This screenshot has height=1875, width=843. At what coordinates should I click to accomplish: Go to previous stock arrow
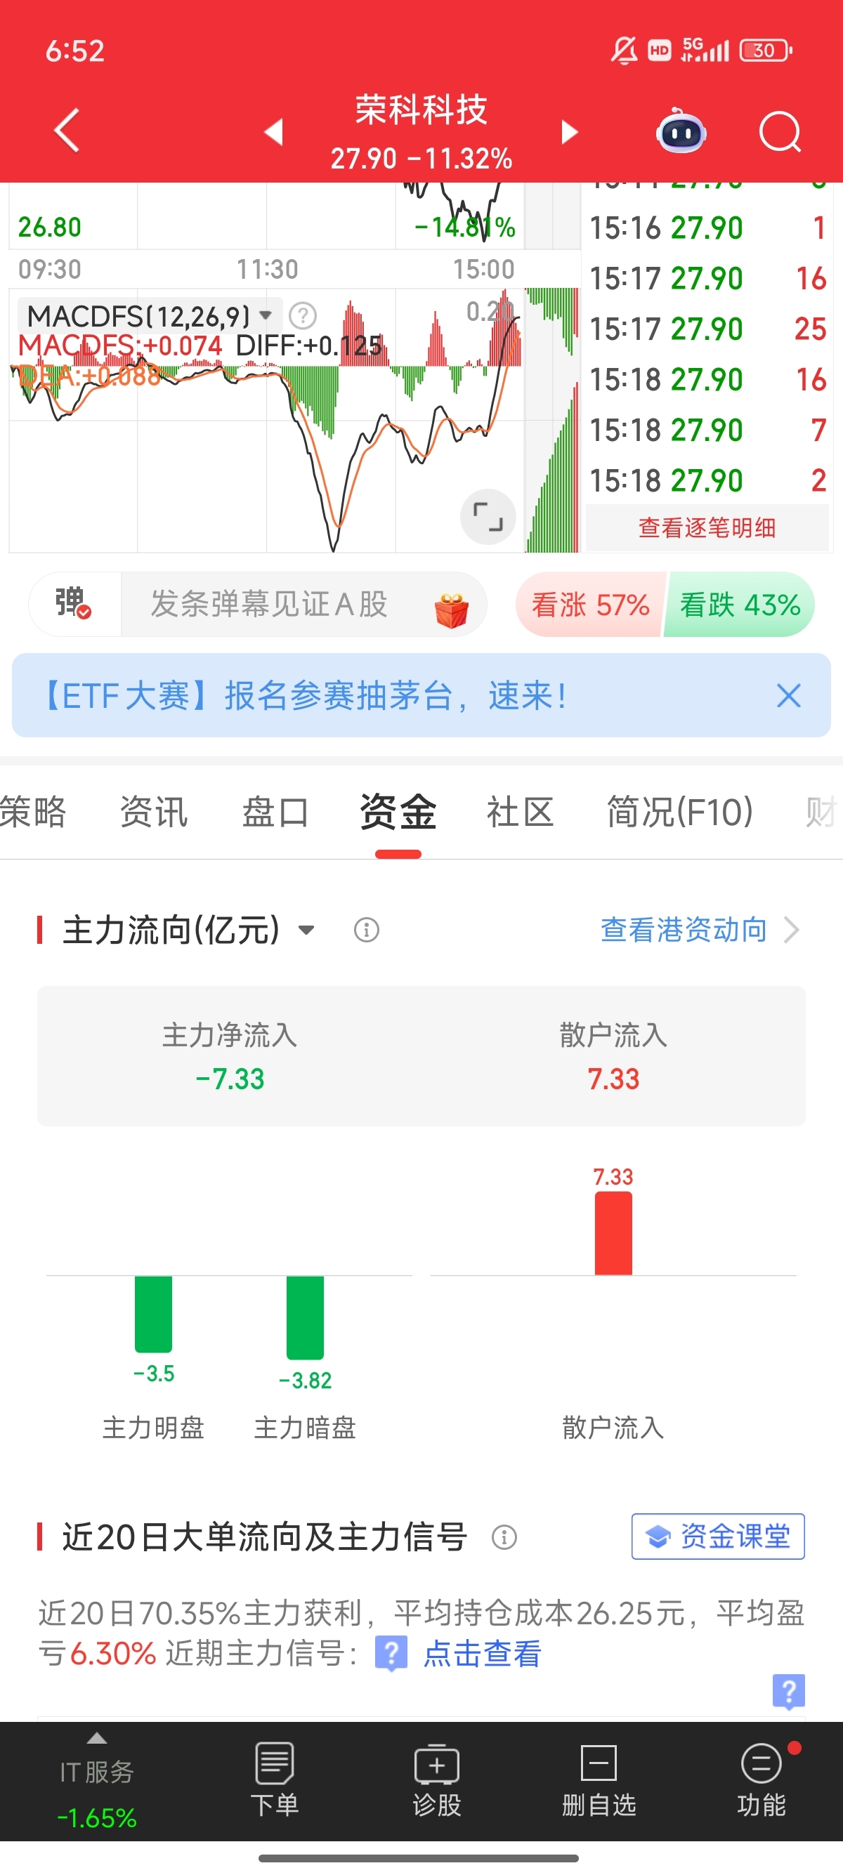pyautogui.click(x=273, y=133)
